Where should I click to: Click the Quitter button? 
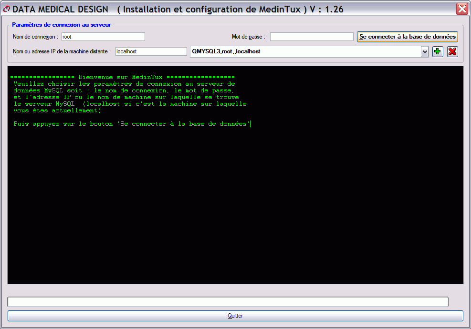(x=235, y=316)
